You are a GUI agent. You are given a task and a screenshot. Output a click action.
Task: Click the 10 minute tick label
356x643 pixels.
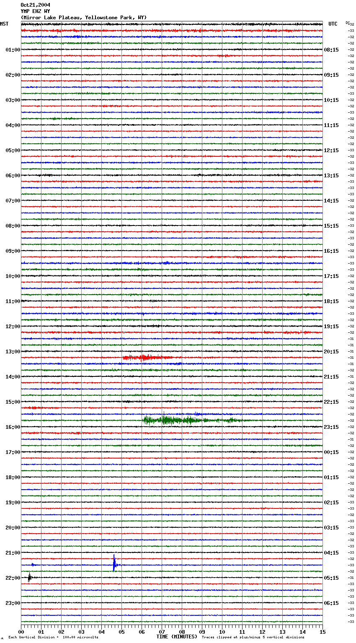click(222, 632)
